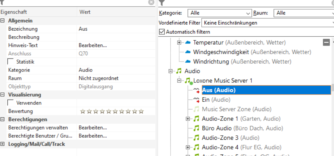The width and height of the screenshot is (334, 156).
Task: Click the cloud icon next to Windrichtung
Action: pos(188,62)
